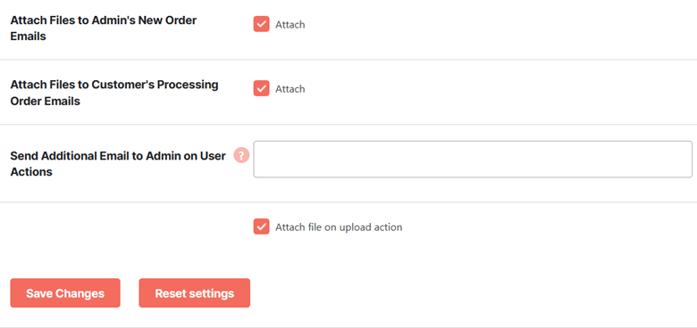Viewport: 697px width, 328px height.
Task: Save the email attachment settings
Action: click(x=65, y=293)
